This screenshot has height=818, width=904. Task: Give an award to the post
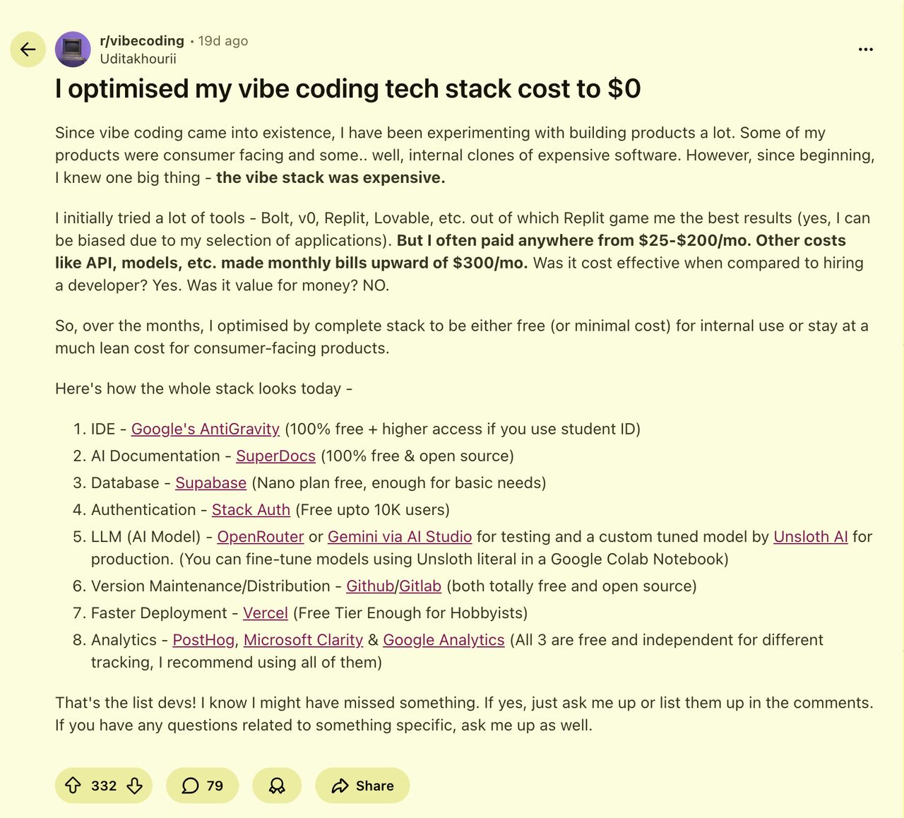pyautogui.click(x=277, y=786)
